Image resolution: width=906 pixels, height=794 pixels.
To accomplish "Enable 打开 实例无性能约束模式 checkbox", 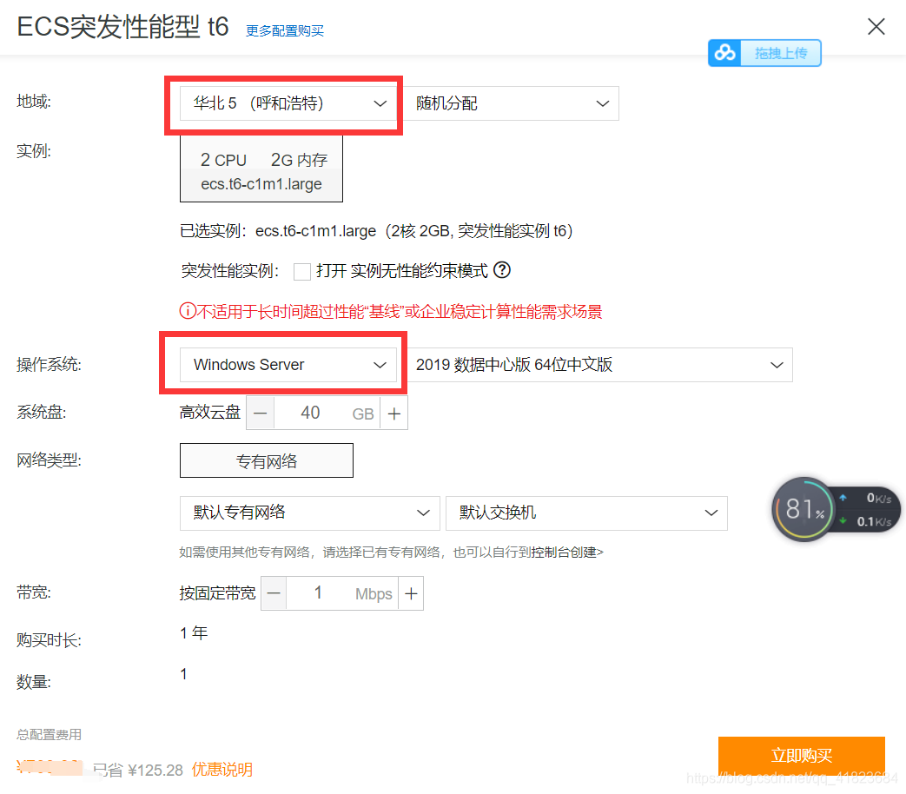I will click(301, 271).
